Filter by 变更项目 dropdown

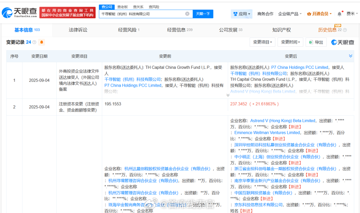pos(262,42)
